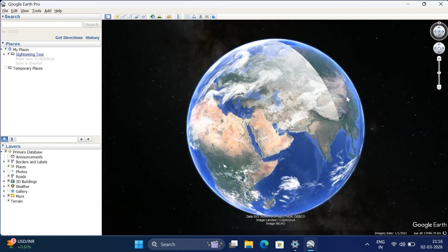Open the Sightseeing Tour link

point(30,54)
